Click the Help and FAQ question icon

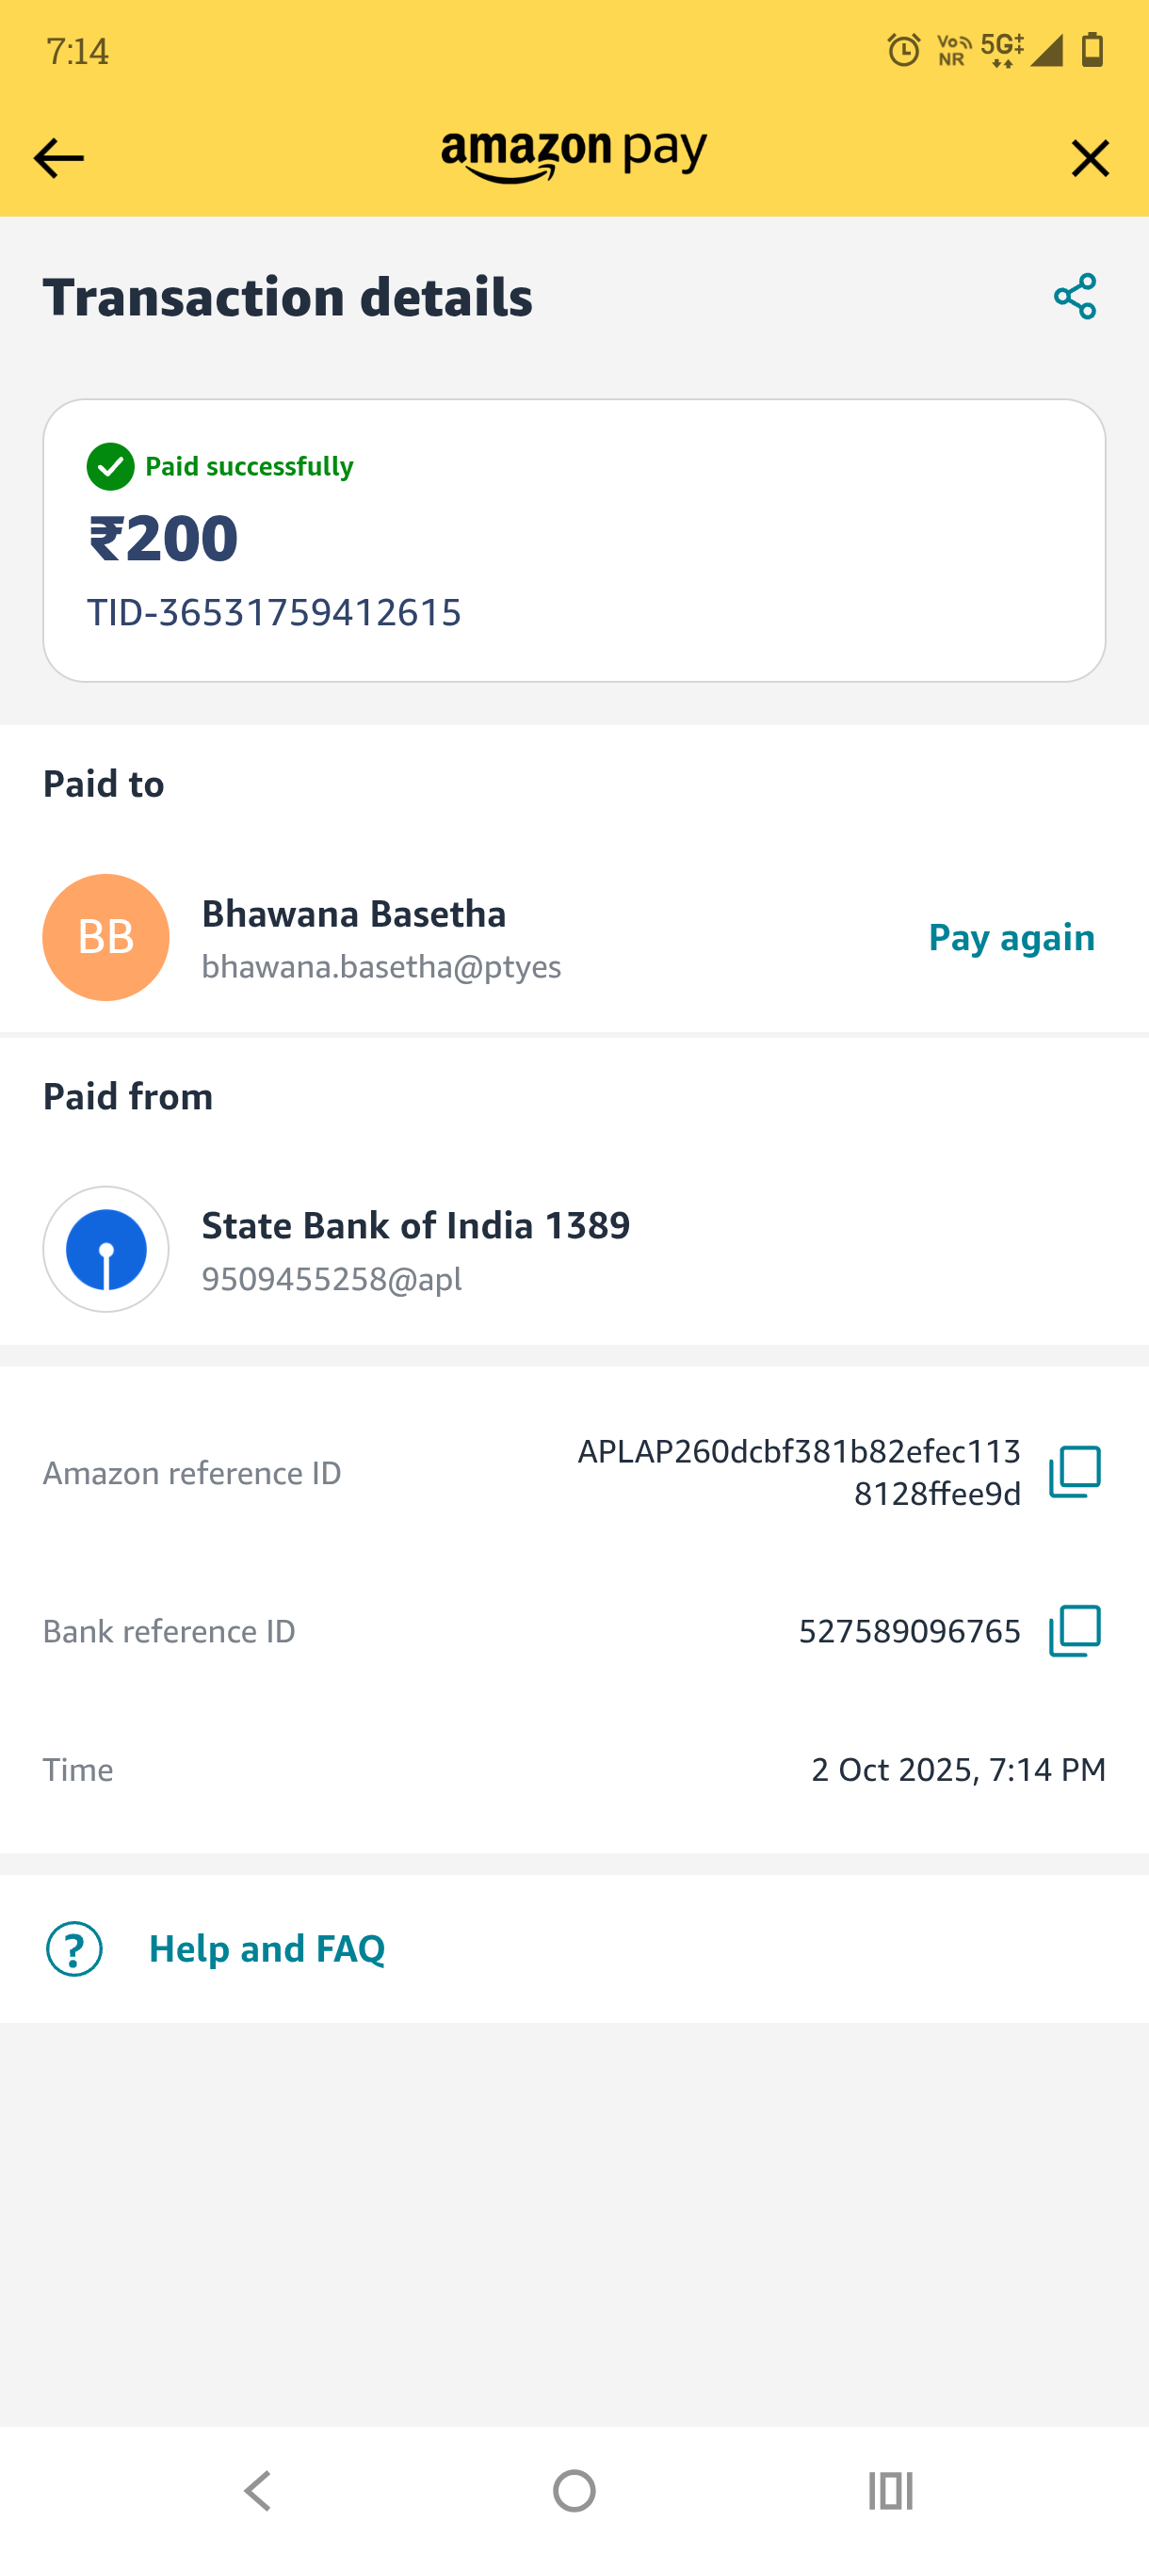click(74, 1949)
